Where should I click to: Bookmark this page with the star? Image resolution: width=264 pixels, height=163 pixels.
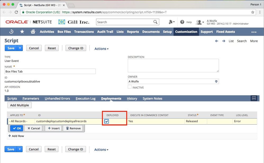[x=253, y=12]
